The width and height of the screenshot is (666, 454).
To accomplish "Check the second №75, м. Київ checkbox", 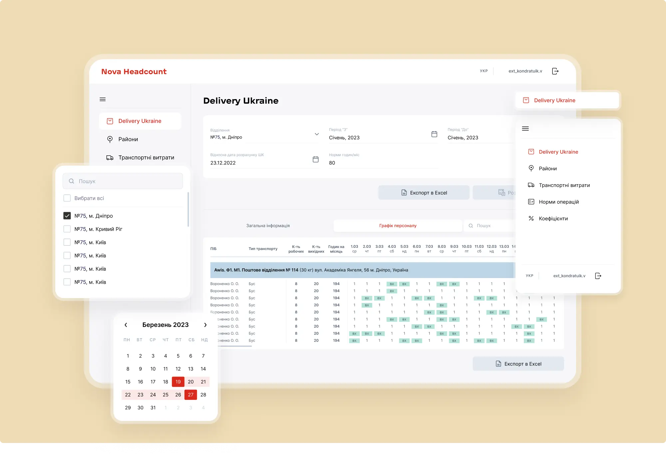I will 67,255.
